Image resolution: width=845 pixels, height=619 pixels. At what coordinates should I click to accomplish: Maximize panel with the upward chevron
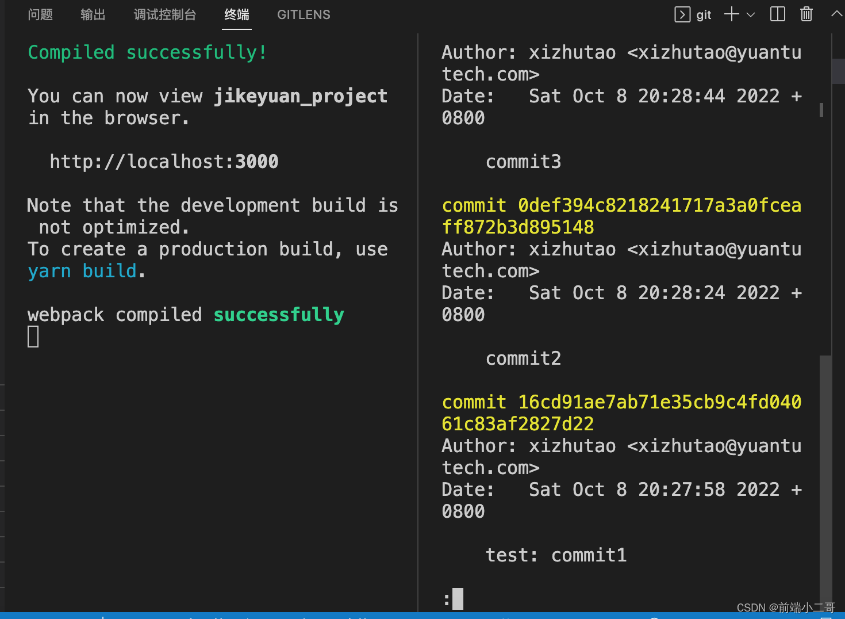[837, 14]
